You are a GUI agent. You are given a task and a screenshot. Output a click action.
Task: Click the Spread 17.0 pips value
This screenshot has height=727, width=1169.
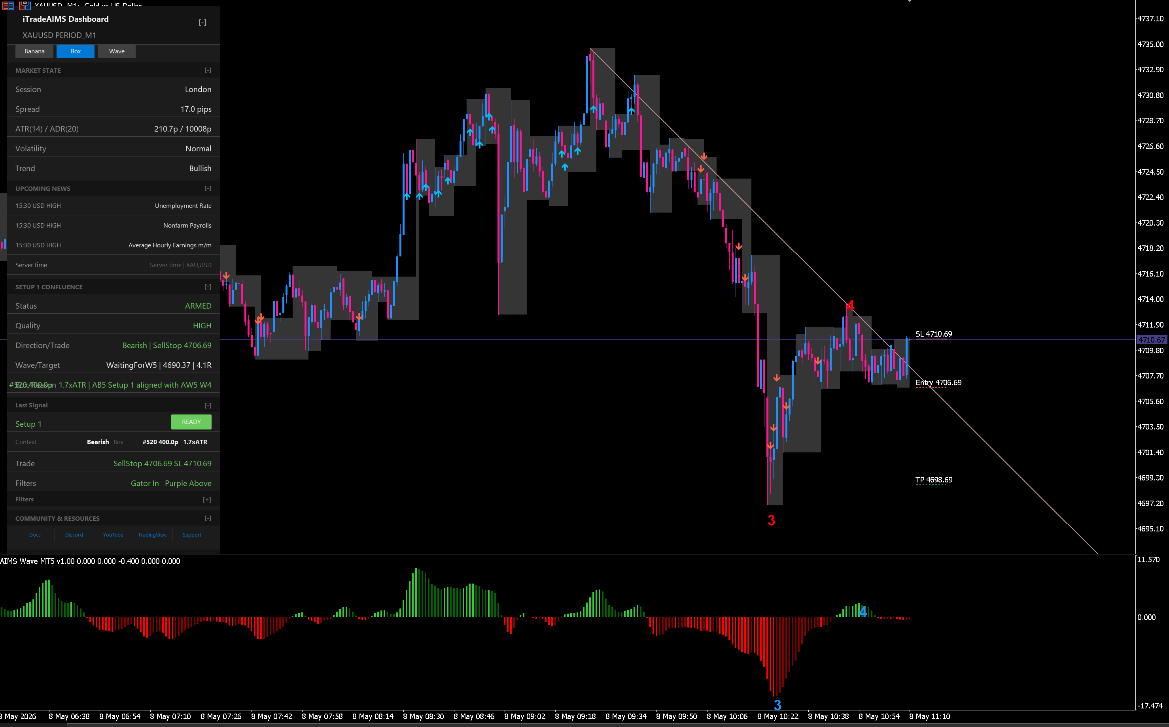click(196, 109)
